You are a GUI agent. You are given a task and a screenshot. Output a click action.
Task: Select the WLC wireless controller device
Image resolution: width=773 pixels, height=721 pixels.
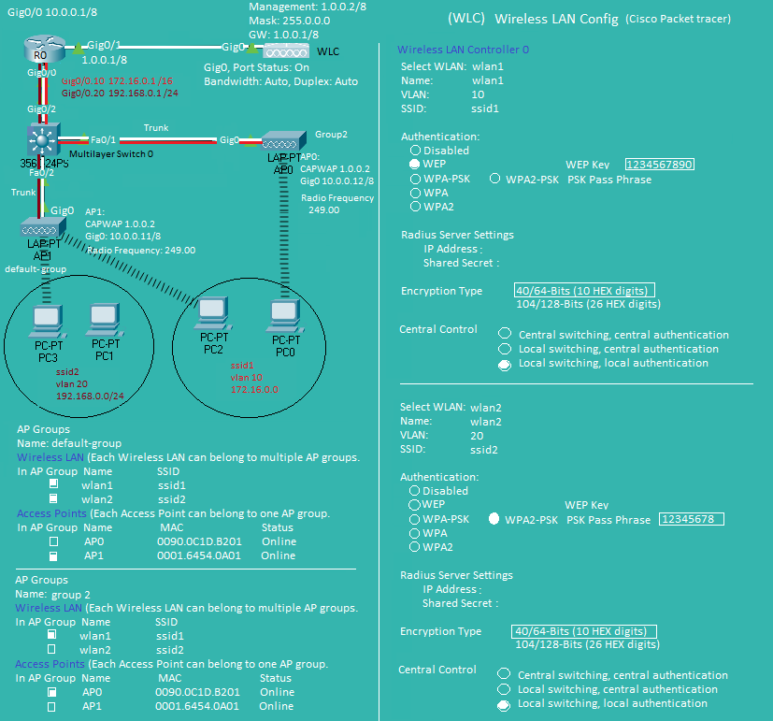pos(287,50)
